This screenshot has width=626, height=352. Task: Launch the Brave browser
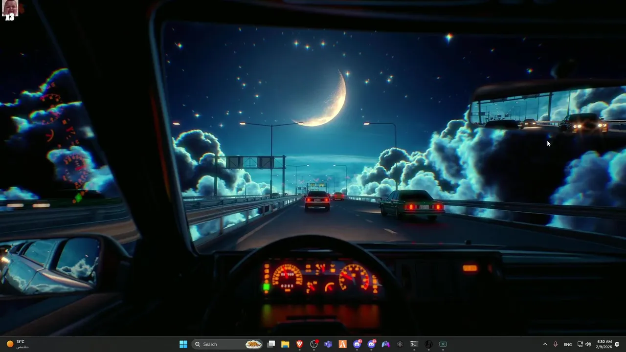tap(300, 344)
